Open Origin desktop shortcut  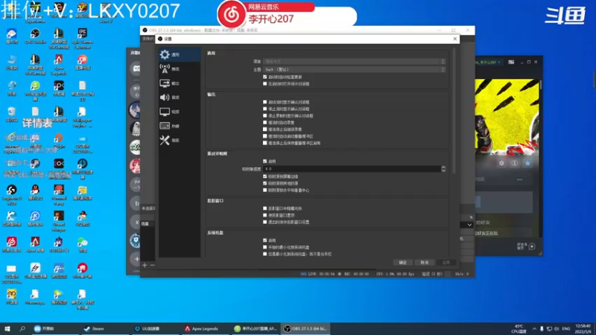[59, 140]
